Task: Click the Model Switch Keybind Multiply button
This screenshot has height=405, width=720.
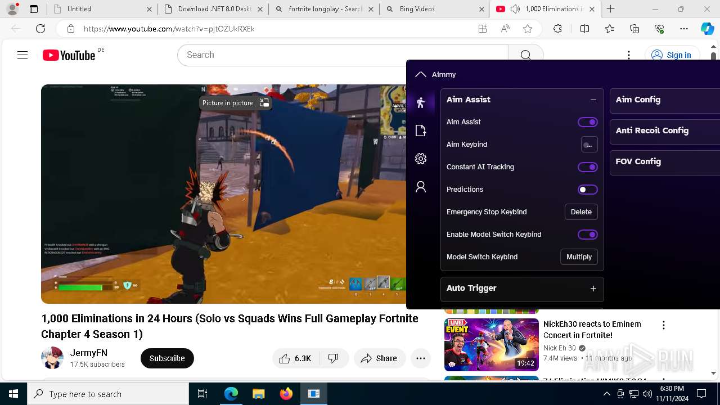Action: [x=579, y=257]
